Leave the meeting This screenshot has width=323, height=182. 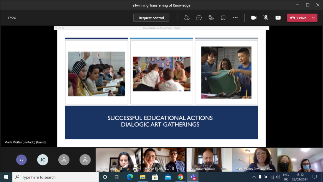coord(298,18)
